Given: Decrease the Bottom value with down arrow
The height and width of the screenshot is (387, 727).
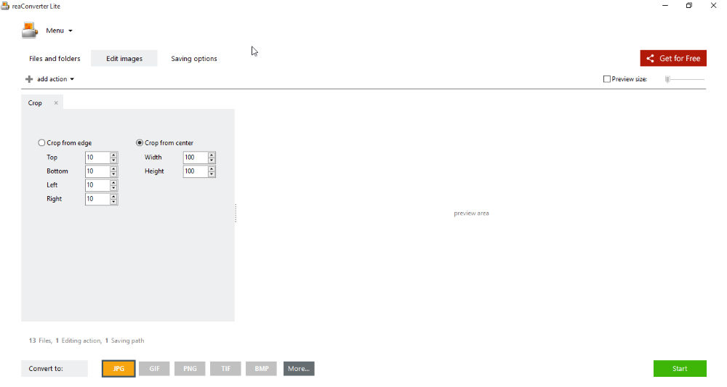Looking at the screenshot, I should pos(113,174).
